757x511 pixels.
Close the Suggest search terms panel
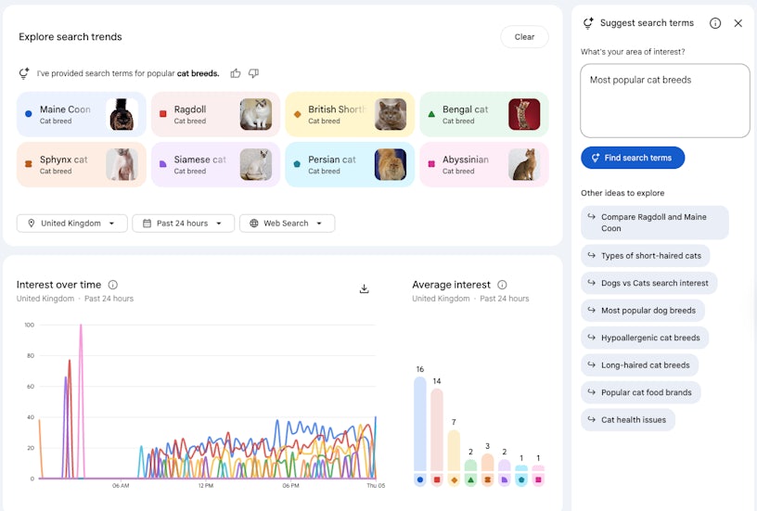(x=738, y=23)
